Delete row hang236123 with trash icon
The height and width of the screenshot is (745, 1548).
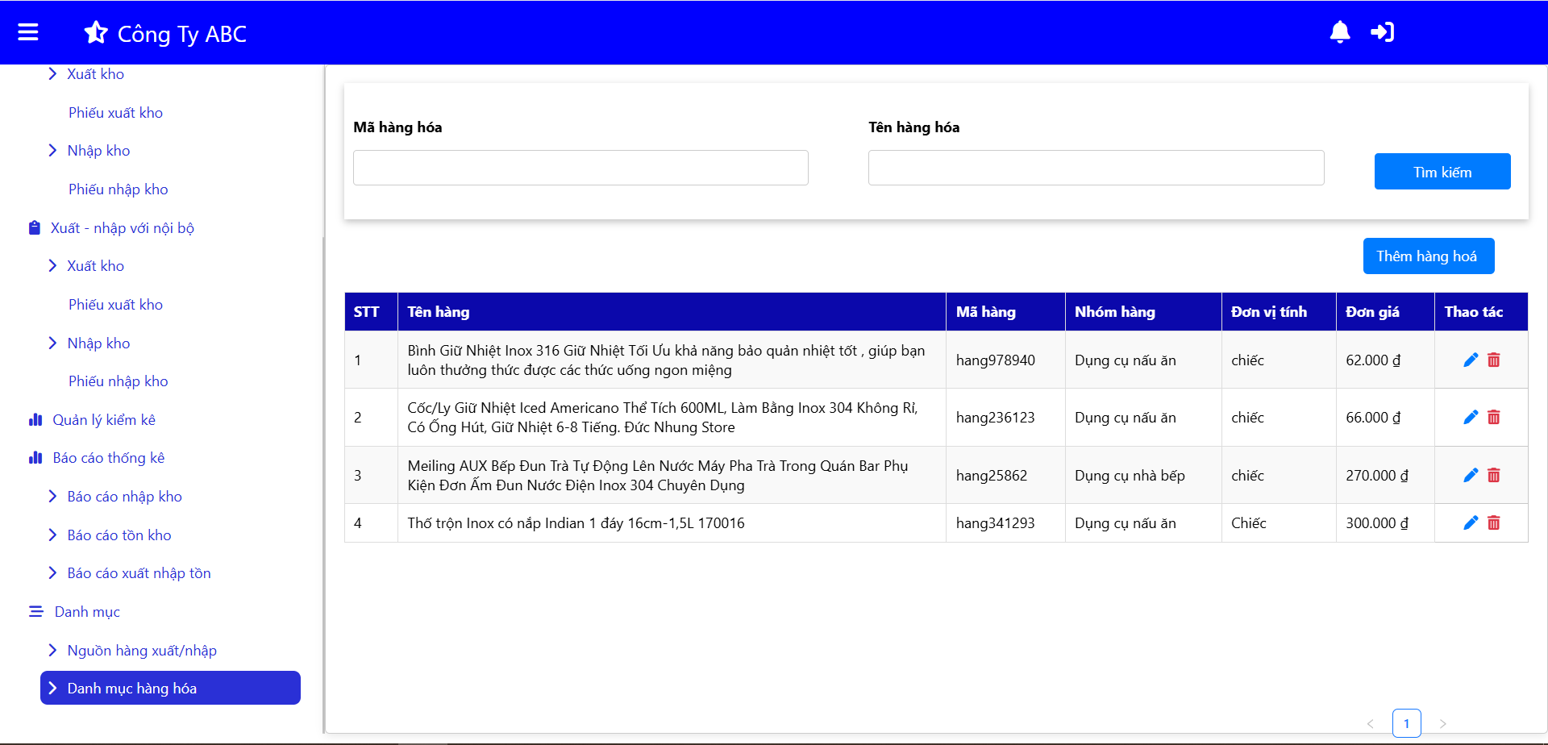point(1494,417)
